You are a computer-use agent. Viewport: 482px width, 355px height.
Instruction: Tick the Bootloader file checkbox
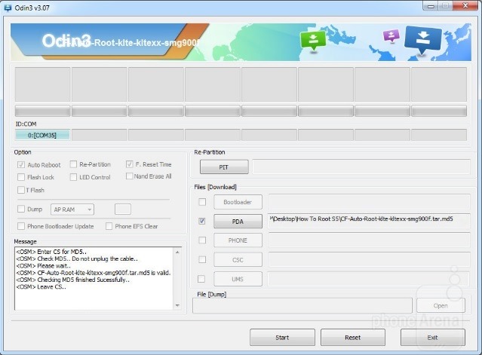point(202,202)
